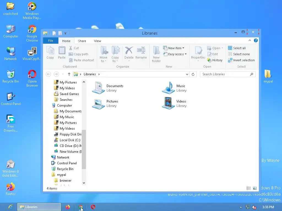Open the Videos library

tap(174, 103)
